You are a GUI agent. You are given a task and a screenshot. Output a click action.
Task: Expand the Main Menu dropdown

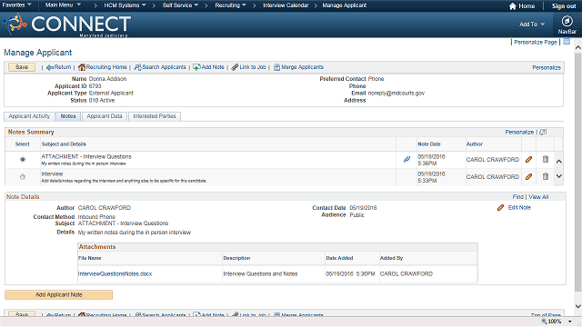tap(63, 5)
